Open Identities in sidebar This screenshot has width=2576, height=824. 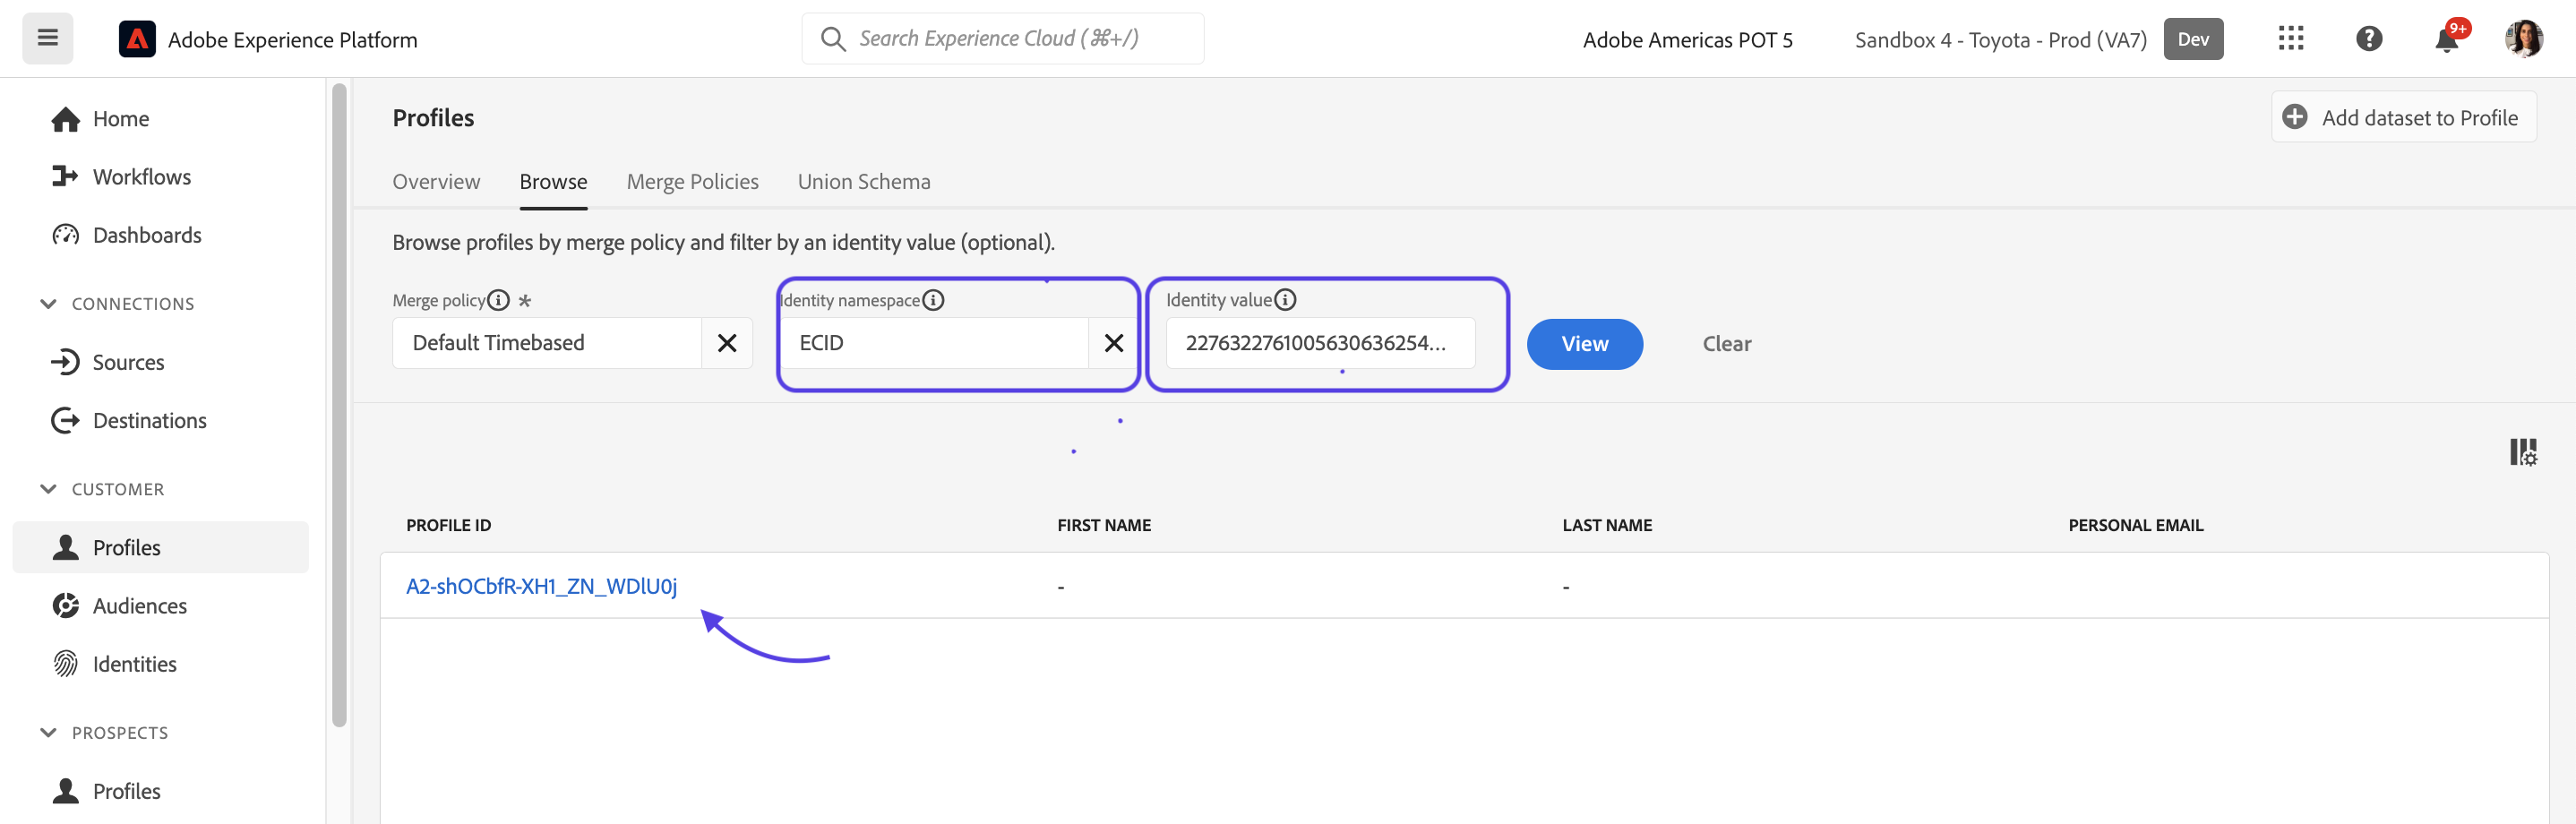click(x=114, y=664)
